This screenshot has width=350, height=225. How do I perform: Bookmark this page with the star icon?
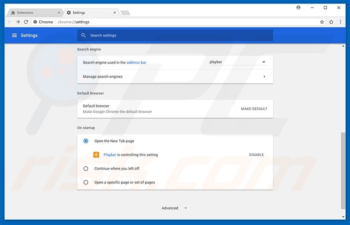pyautogui.click(x=322, y=22)
